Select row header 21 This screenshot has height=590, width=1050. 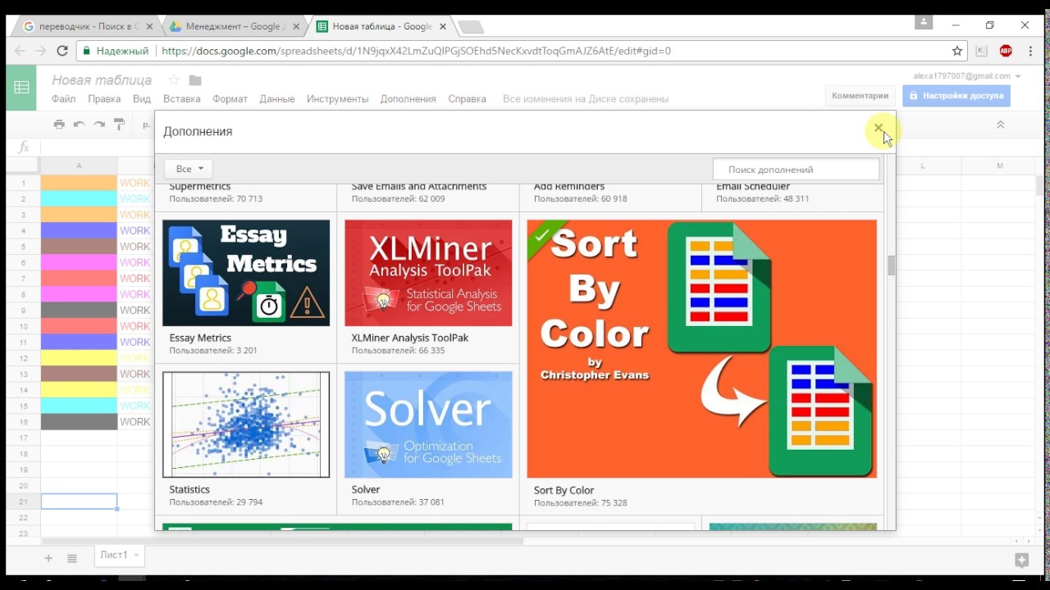click(24, 501)
